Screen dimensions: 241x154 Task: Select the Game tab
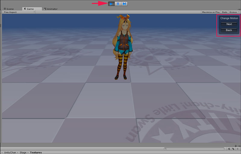[32, 9]
